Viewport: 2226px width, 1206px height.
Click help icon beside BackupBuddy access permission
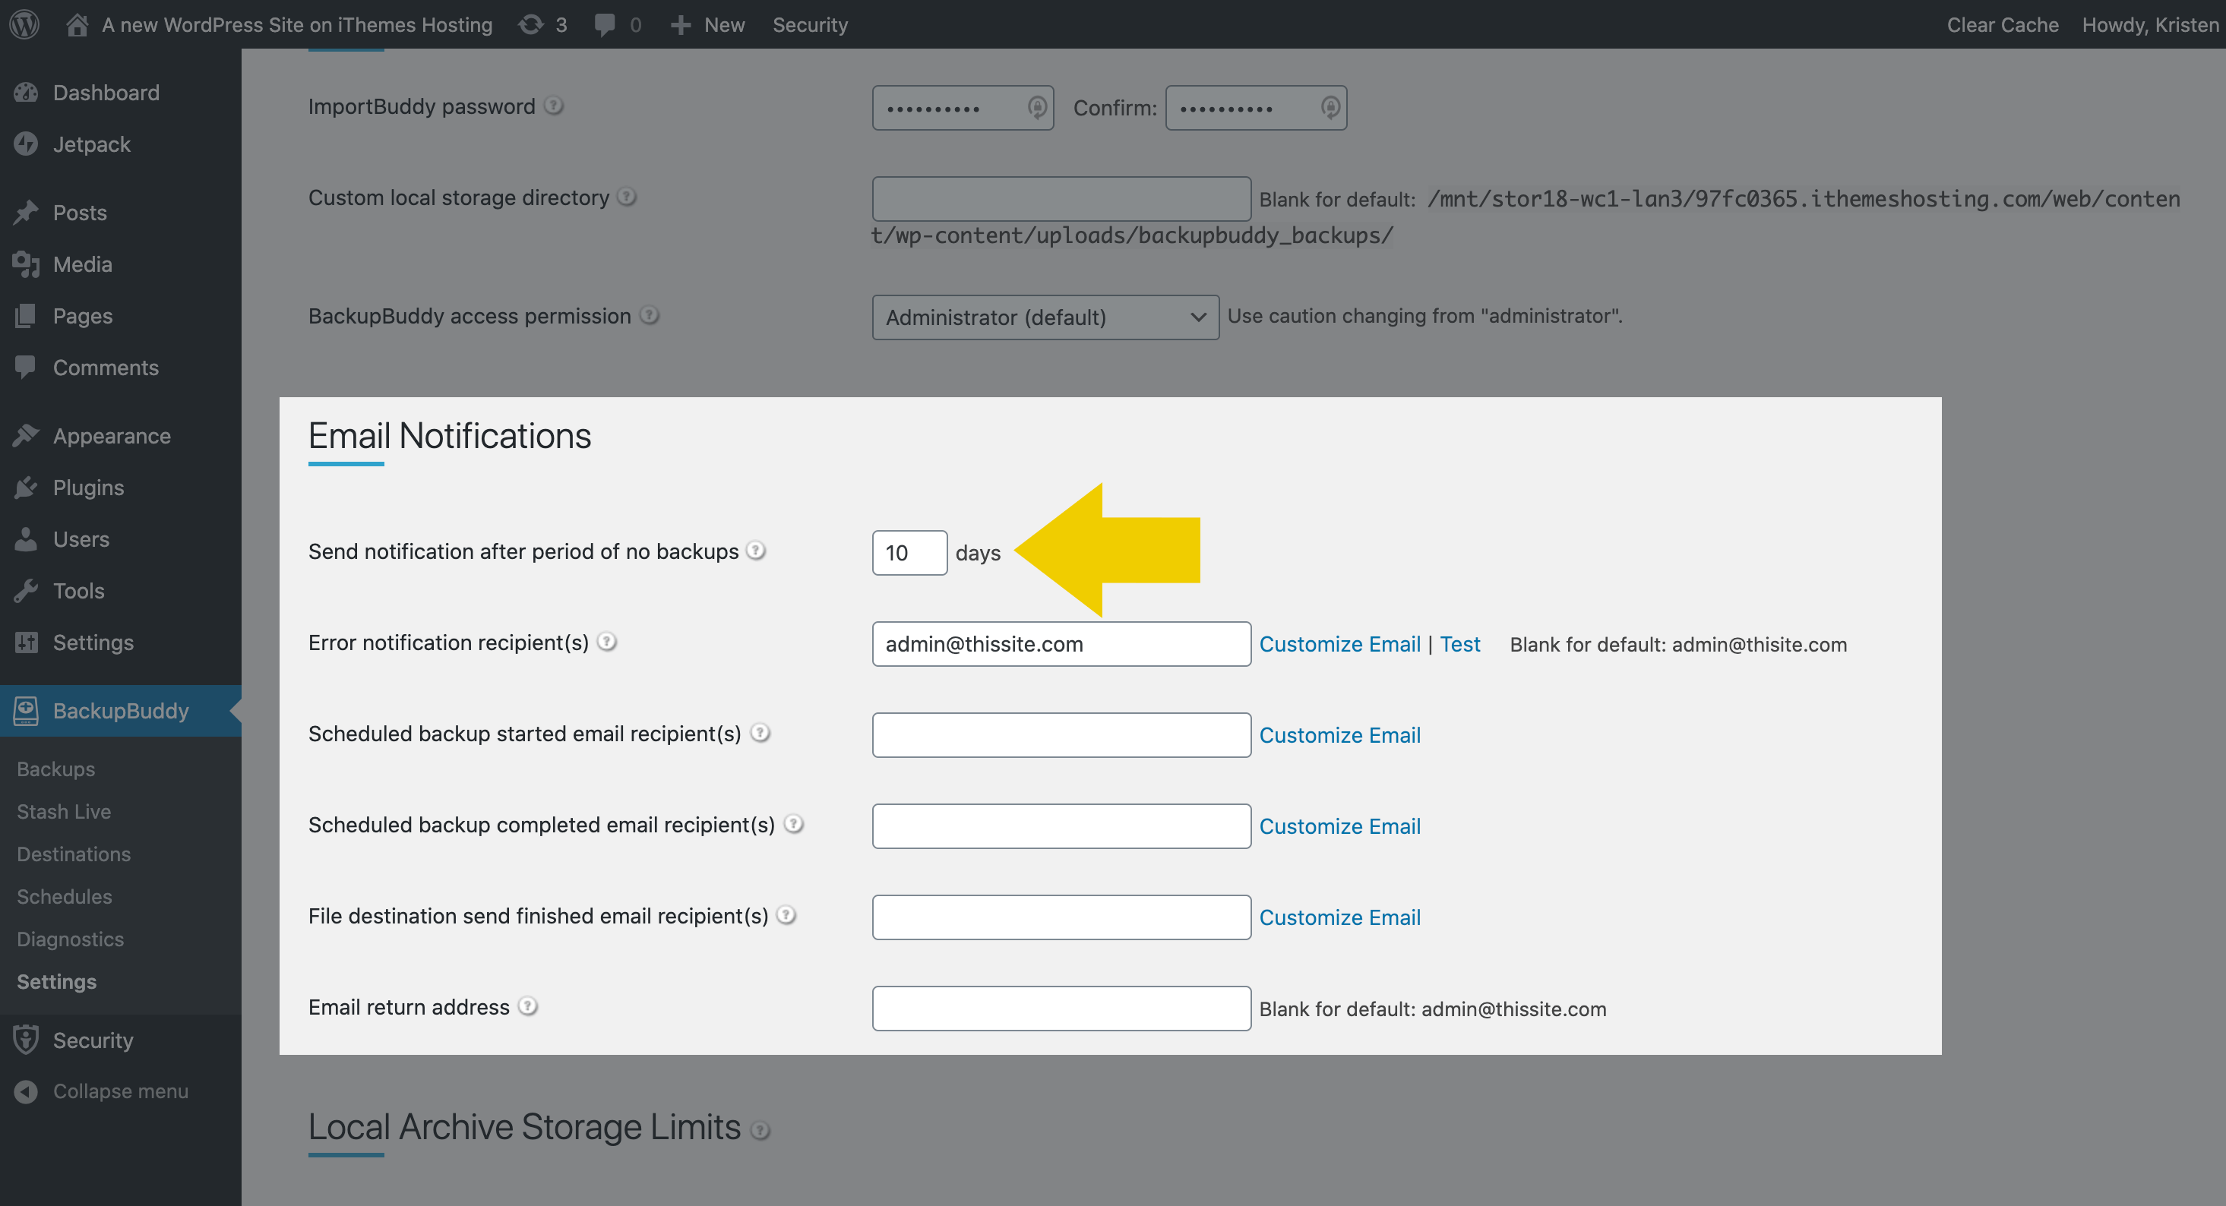click(650, 315)
